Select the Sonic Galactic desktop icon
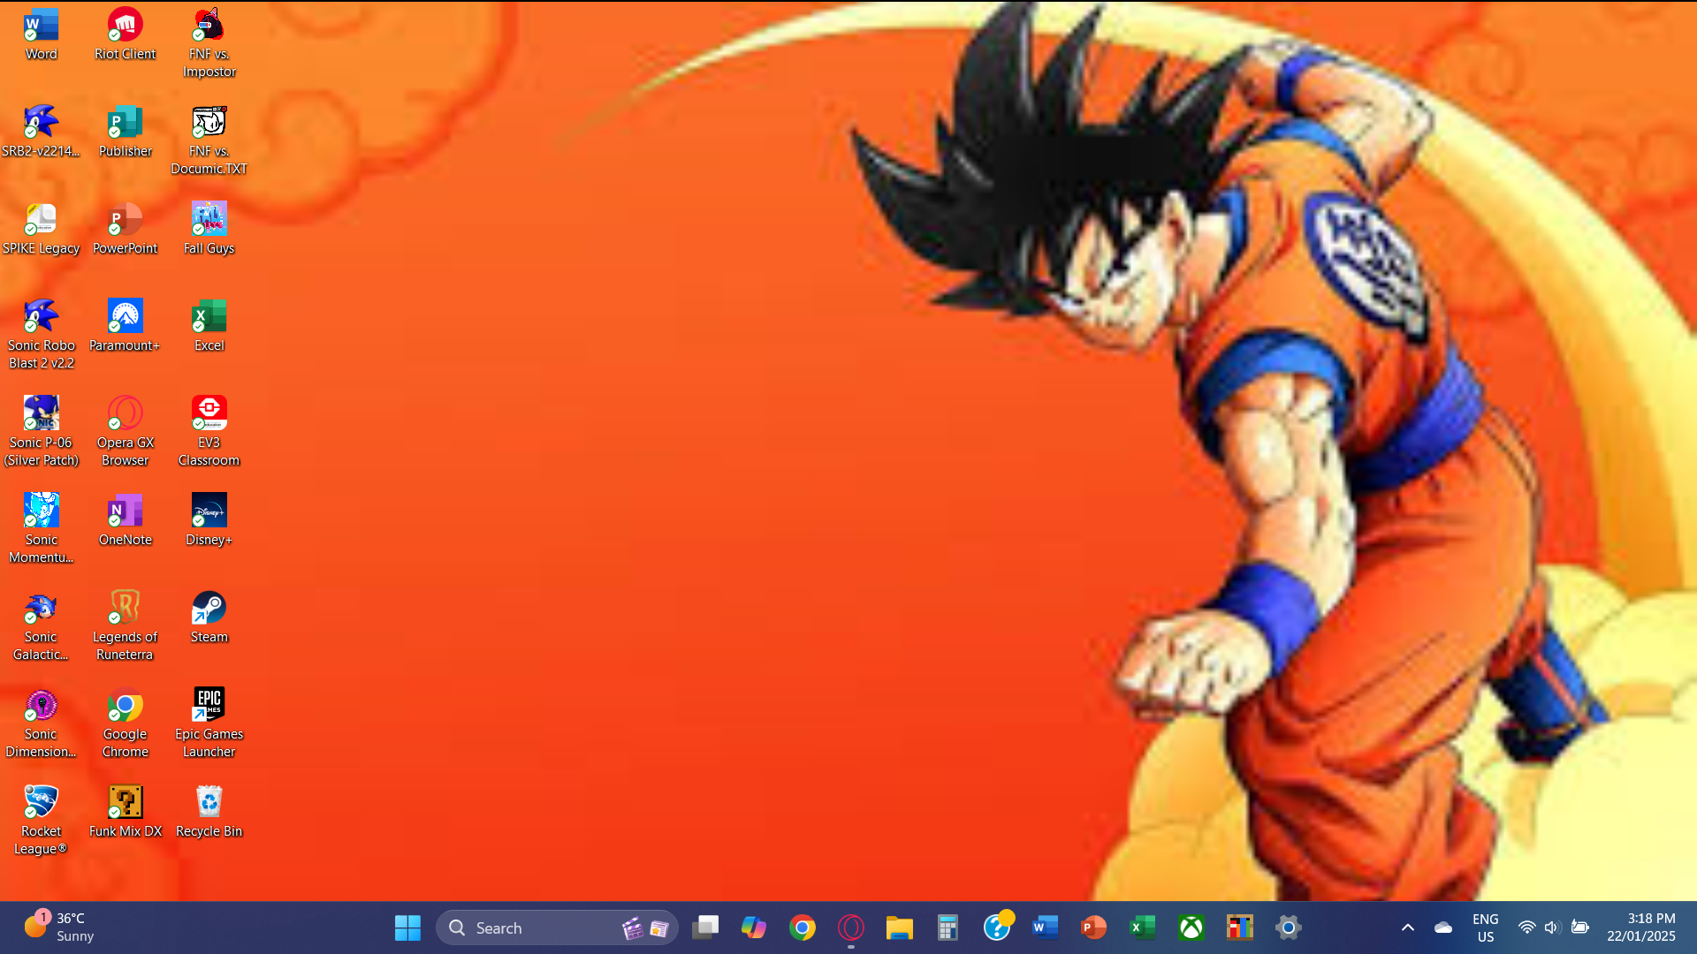This screenshot has width=1697, height=954. pos(41,627)
